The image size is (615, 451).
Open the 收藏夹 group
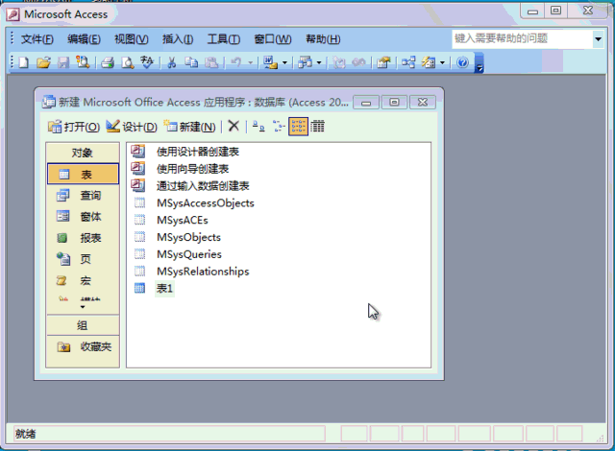coord(83,346)
